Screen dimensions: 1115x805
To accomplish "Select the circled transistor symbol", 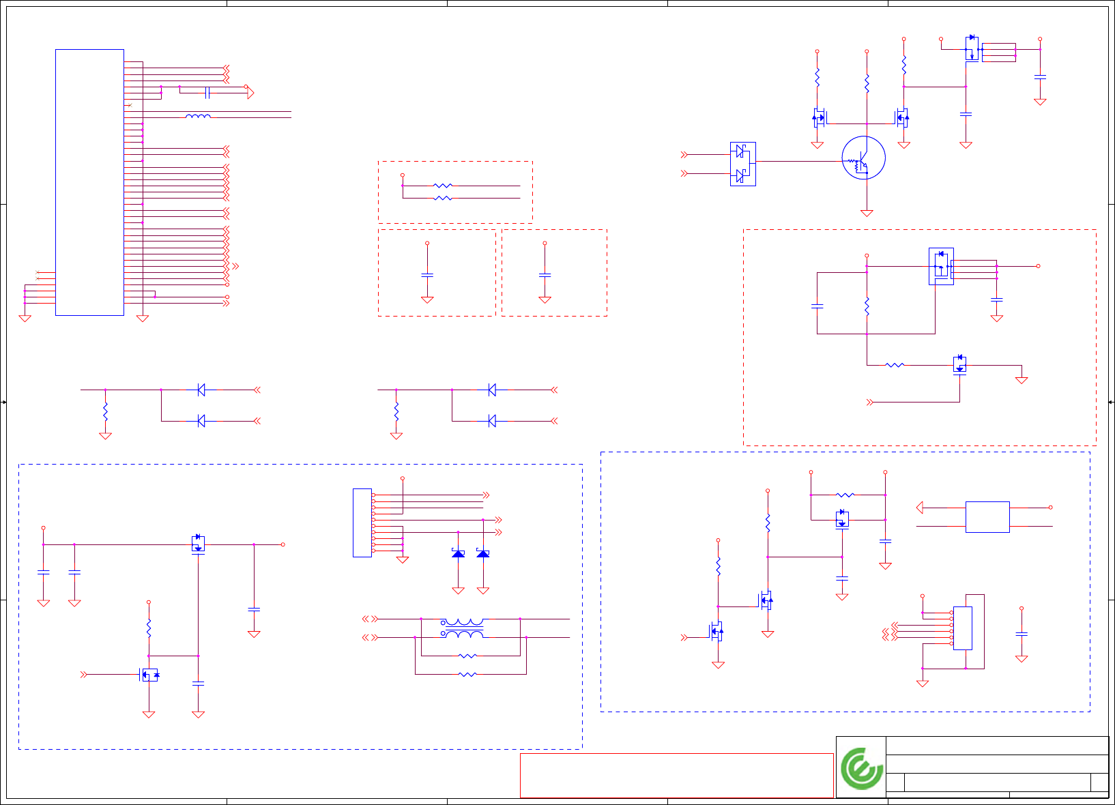I will 864,158.
